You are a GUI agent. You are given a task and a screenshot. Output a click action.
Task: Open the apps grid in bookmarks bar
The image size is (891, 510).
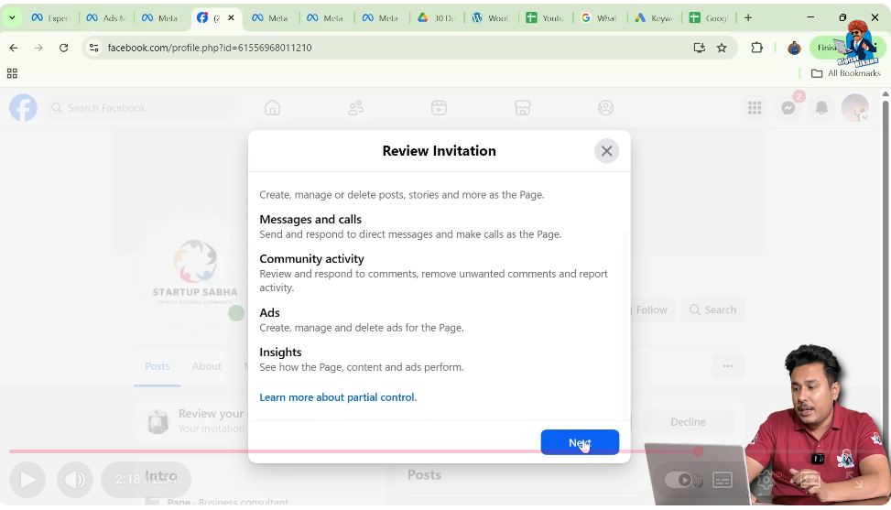[12, 73]
